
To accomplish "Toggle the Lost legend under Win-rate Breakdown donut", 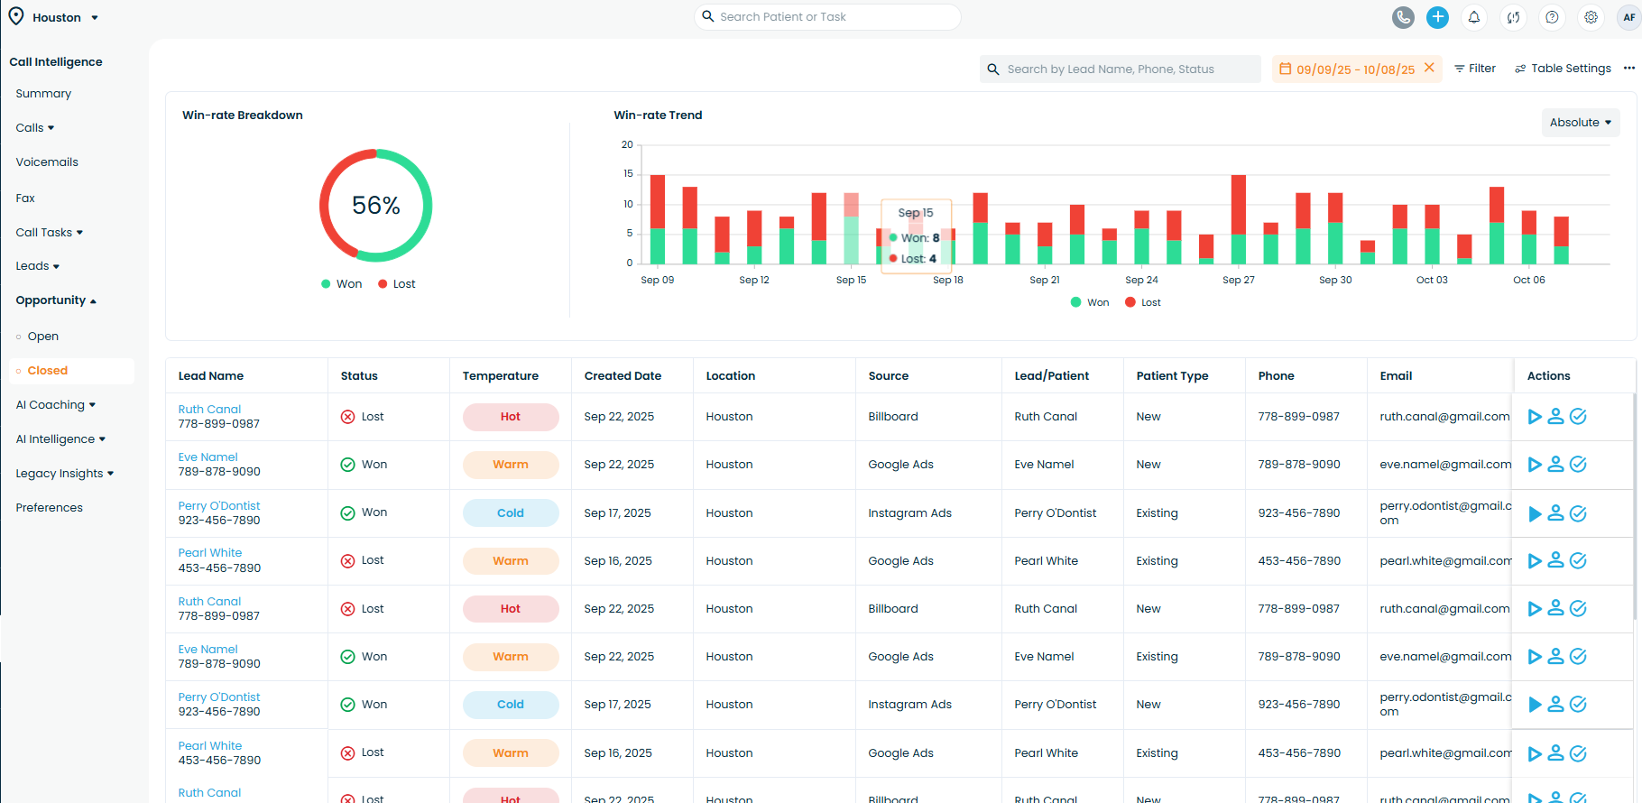I will pos(396,284).
